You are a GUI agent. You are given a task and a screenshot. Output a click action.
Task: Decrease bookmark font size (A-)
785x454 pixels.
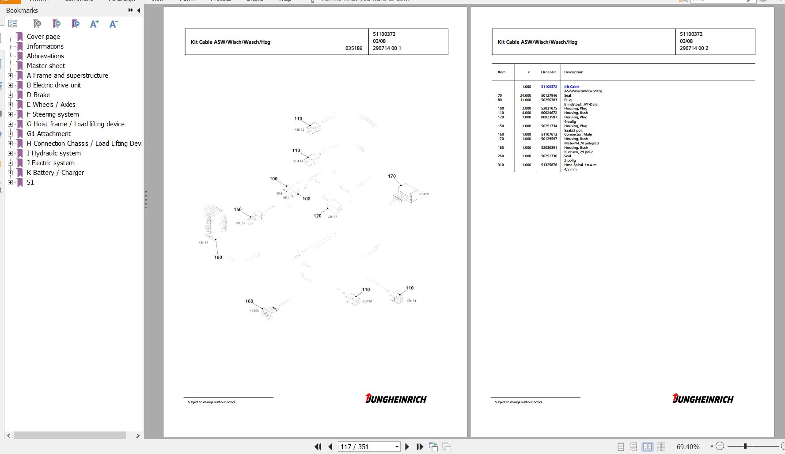(x=114, y=24)
